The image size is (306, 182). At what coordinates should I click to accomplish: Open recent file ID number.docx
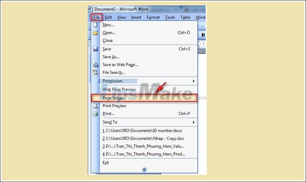(144, 131)
